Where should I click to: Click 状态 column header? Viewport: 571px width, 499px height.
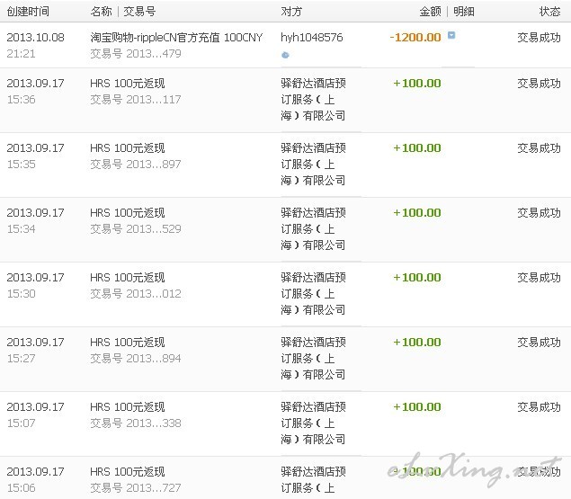click(x=549, y=12)
